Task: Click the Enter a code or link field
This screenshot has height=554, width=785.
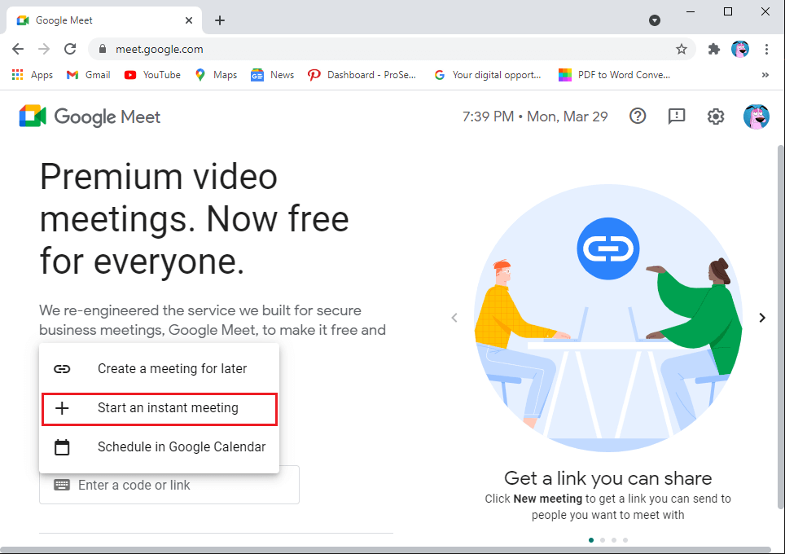Action: [179, 486]
